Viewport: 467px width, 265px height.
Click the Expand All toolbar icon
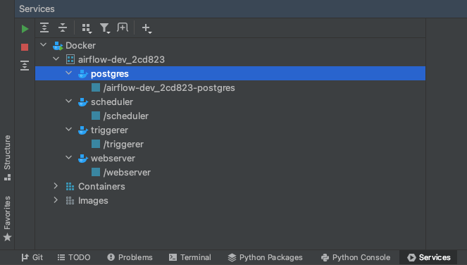(x=44, y=27)
